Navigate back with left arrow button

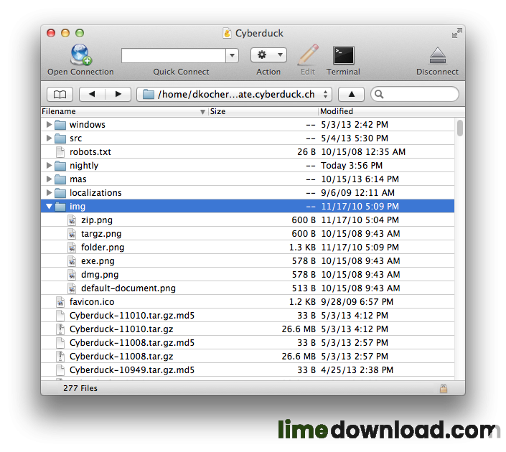92,95
